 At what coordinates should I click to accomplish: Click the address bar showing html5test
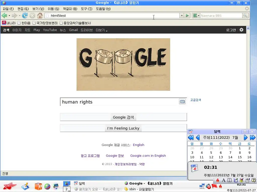[112, 16]
